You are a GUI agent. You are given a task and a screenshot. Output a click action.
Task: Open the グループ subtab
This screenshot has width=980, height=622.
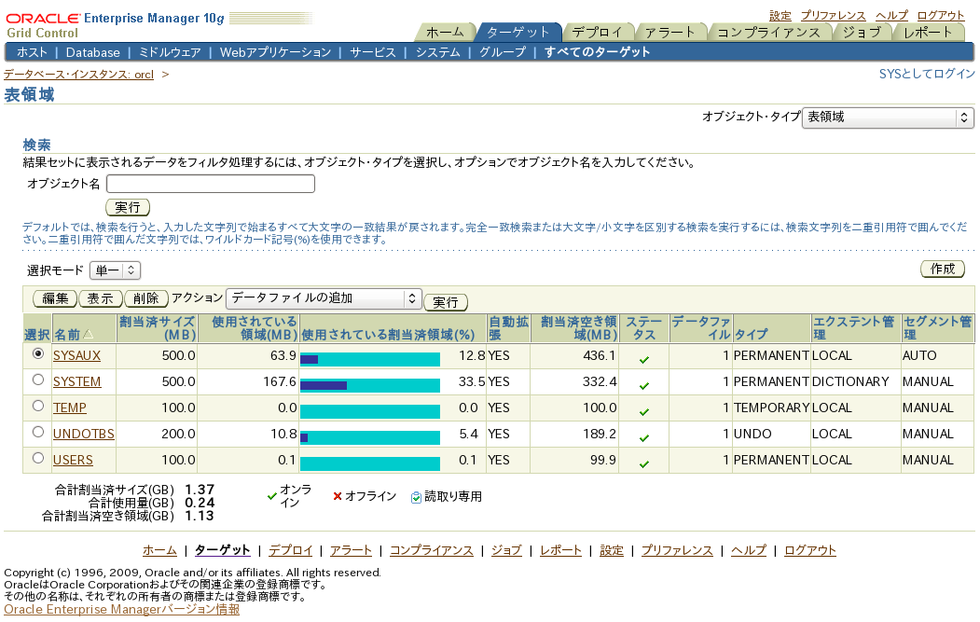point(503,52)
